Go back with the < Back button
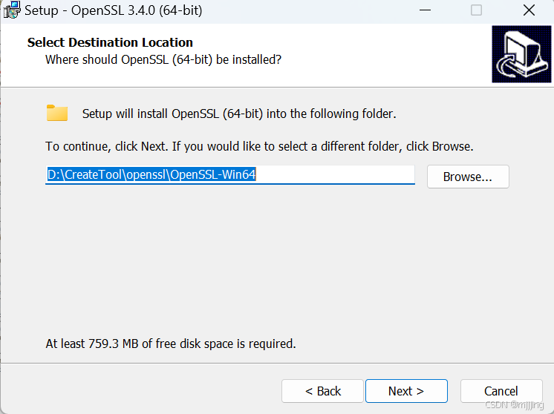The image size is (554, 414). 322,391
